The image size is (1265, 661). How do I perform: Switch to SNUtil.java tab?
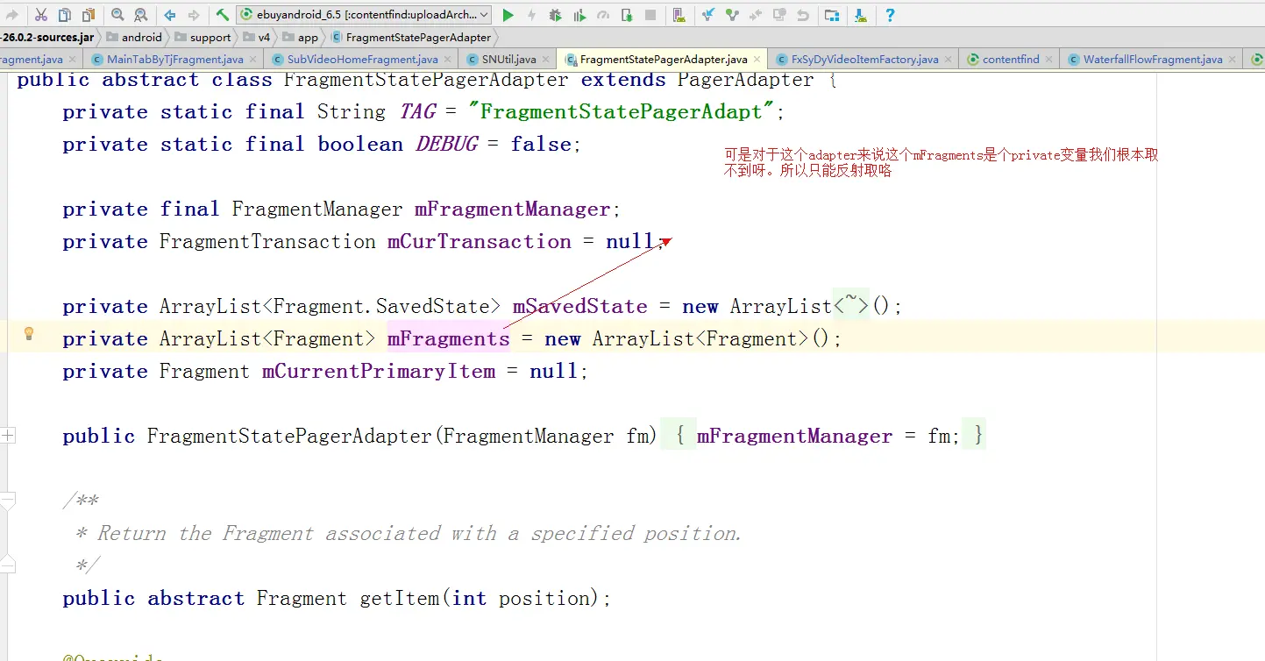tap(508, 60)
